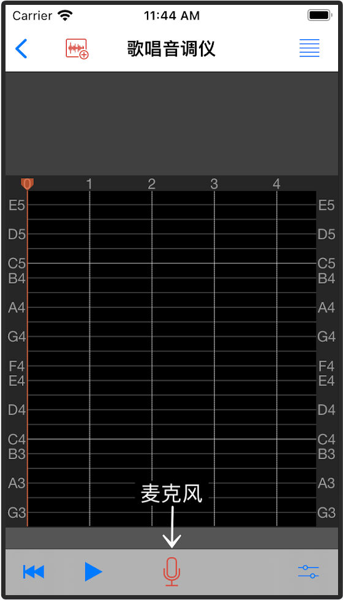Viewport: 343px width, 600px height.
Task: Click the gray waveform area above the grid
Action: (171, 124)
